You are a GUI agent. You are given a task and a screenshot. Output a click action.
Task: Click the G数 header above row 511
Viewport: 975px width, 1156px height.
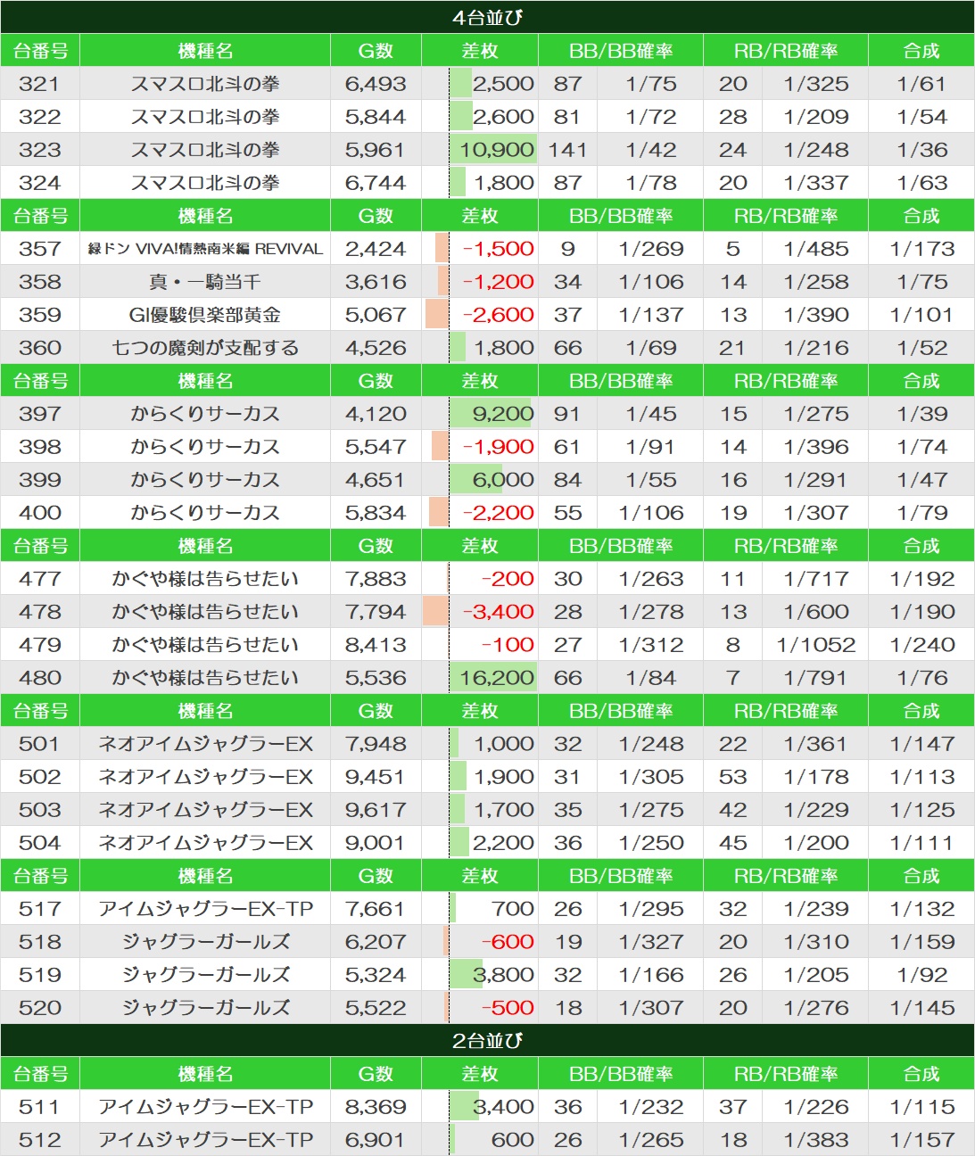[376, 1074]
